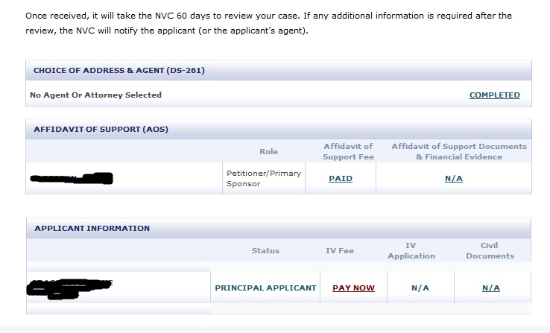Click the Choice of Address & Agent (DS-261) header
Viewport: 550px width, 333px height.
pyautogui.click(x=119, y=71)
